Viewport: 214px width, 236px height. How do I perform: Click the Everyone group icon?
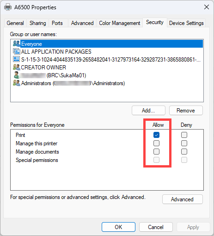coord(17,43)
